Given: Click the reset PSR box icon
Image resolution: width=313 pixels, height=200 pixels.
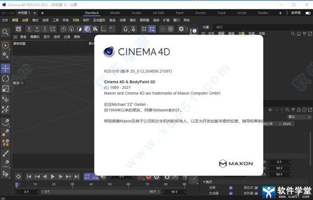Looking at the screenshot, I should pos(19,29).
